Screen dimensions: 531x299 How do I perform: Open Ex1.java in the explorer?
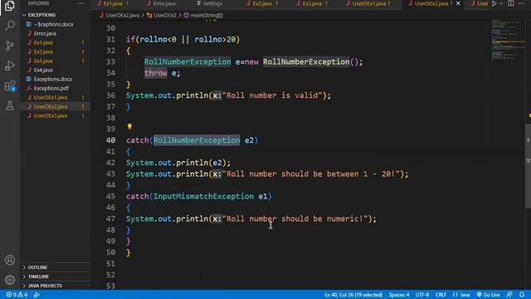43,42
